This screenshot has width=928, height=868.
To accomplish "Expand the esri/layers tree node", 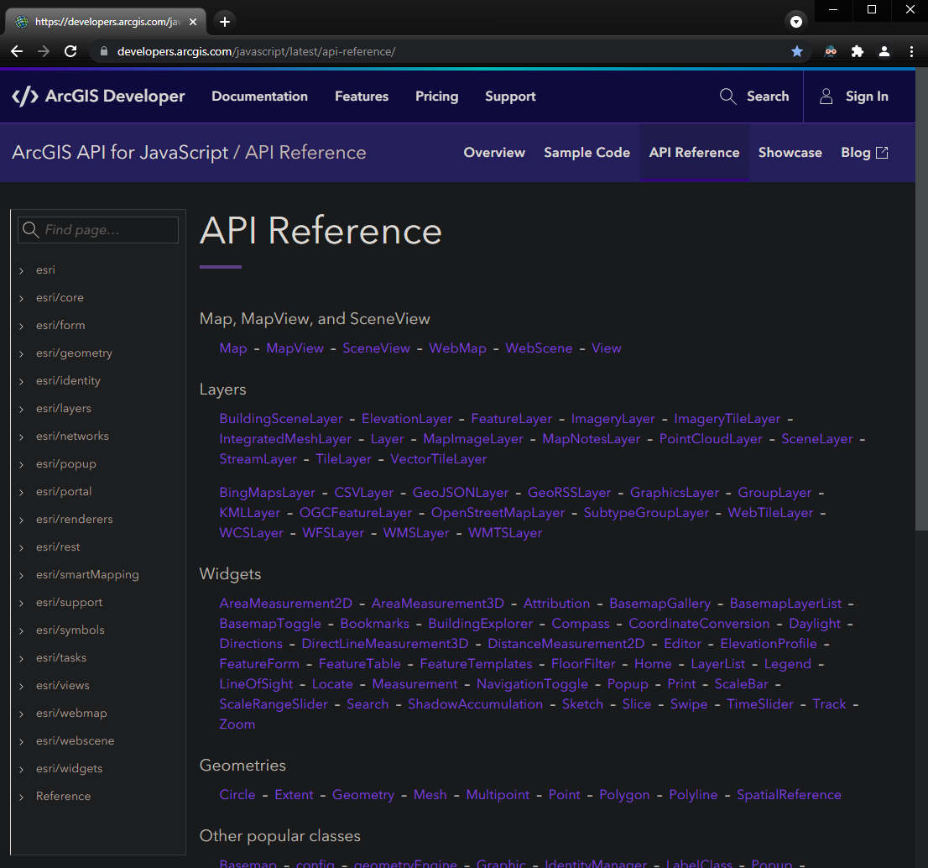I will coord(21,409).
